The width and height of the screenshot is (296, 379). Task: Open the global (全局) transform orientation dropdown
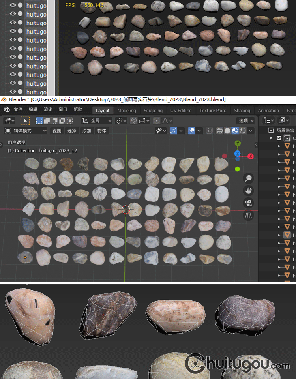pyautogui.click(x=97, y=121)
